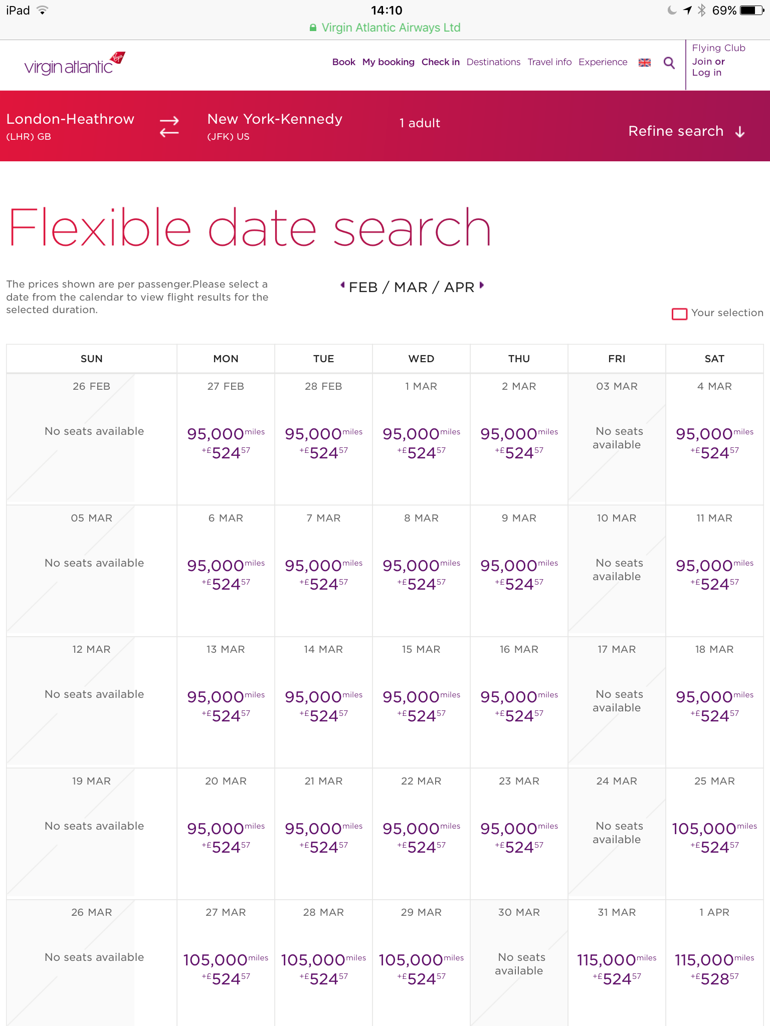Tap the Wi-Fi icon in status bar
The width and height of the screenshot is (770, 1026).
pyautogui.click(x=43, y=10)
